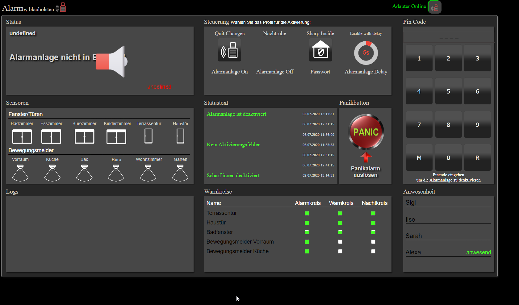Click the Bad motion detector icon
The image size is (519, 305).
[x=84, y=173]
